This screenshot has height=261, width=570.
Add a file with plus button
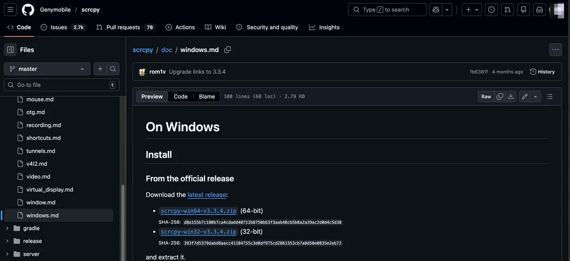[x=100, y=69]
